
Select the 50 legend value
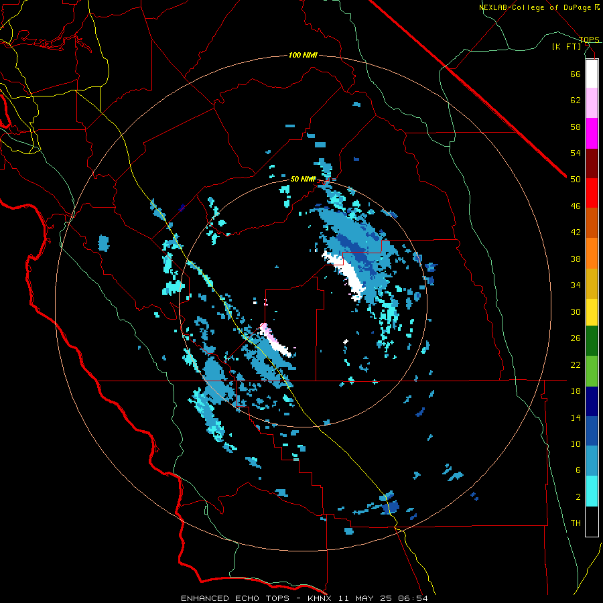tap(576, 180)
